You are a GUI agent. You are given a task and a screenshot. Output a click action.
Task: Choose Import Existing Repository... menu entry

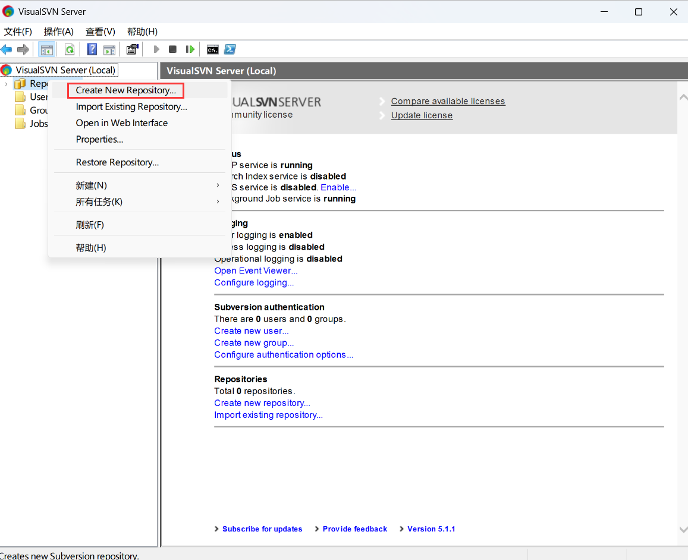[x=140, y=106]
